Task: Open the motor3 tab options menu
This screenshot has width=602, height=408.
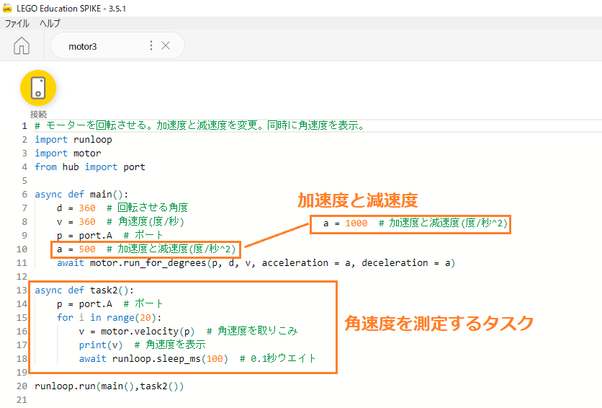Action: pyautogui.click(x=151, y=45)
